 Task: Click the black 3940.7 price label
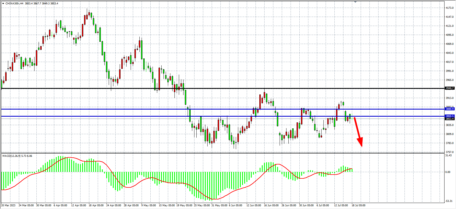(449, 88)
